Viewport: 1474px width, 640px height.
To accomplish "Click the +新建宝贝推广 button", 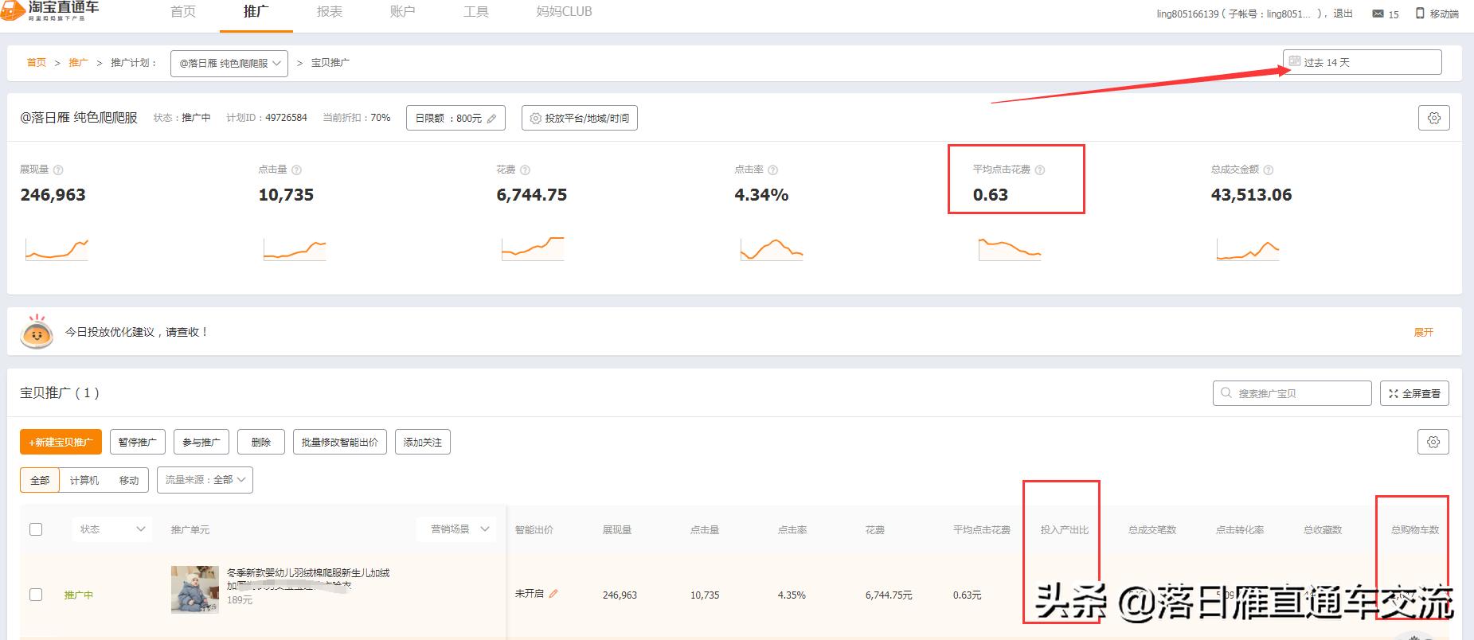I will (61, 442).
